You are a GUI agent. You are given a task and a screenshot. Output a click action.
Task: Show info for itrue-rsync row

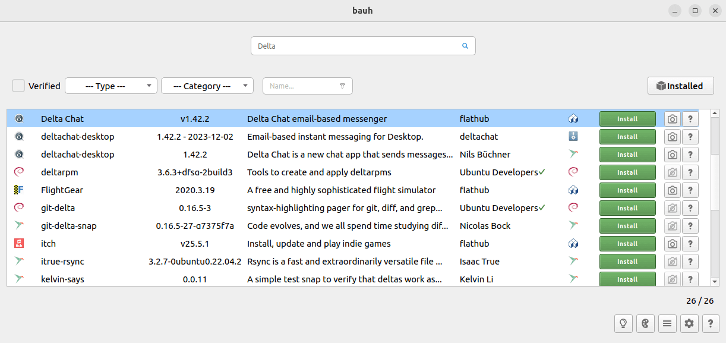(x=690, y=262)
